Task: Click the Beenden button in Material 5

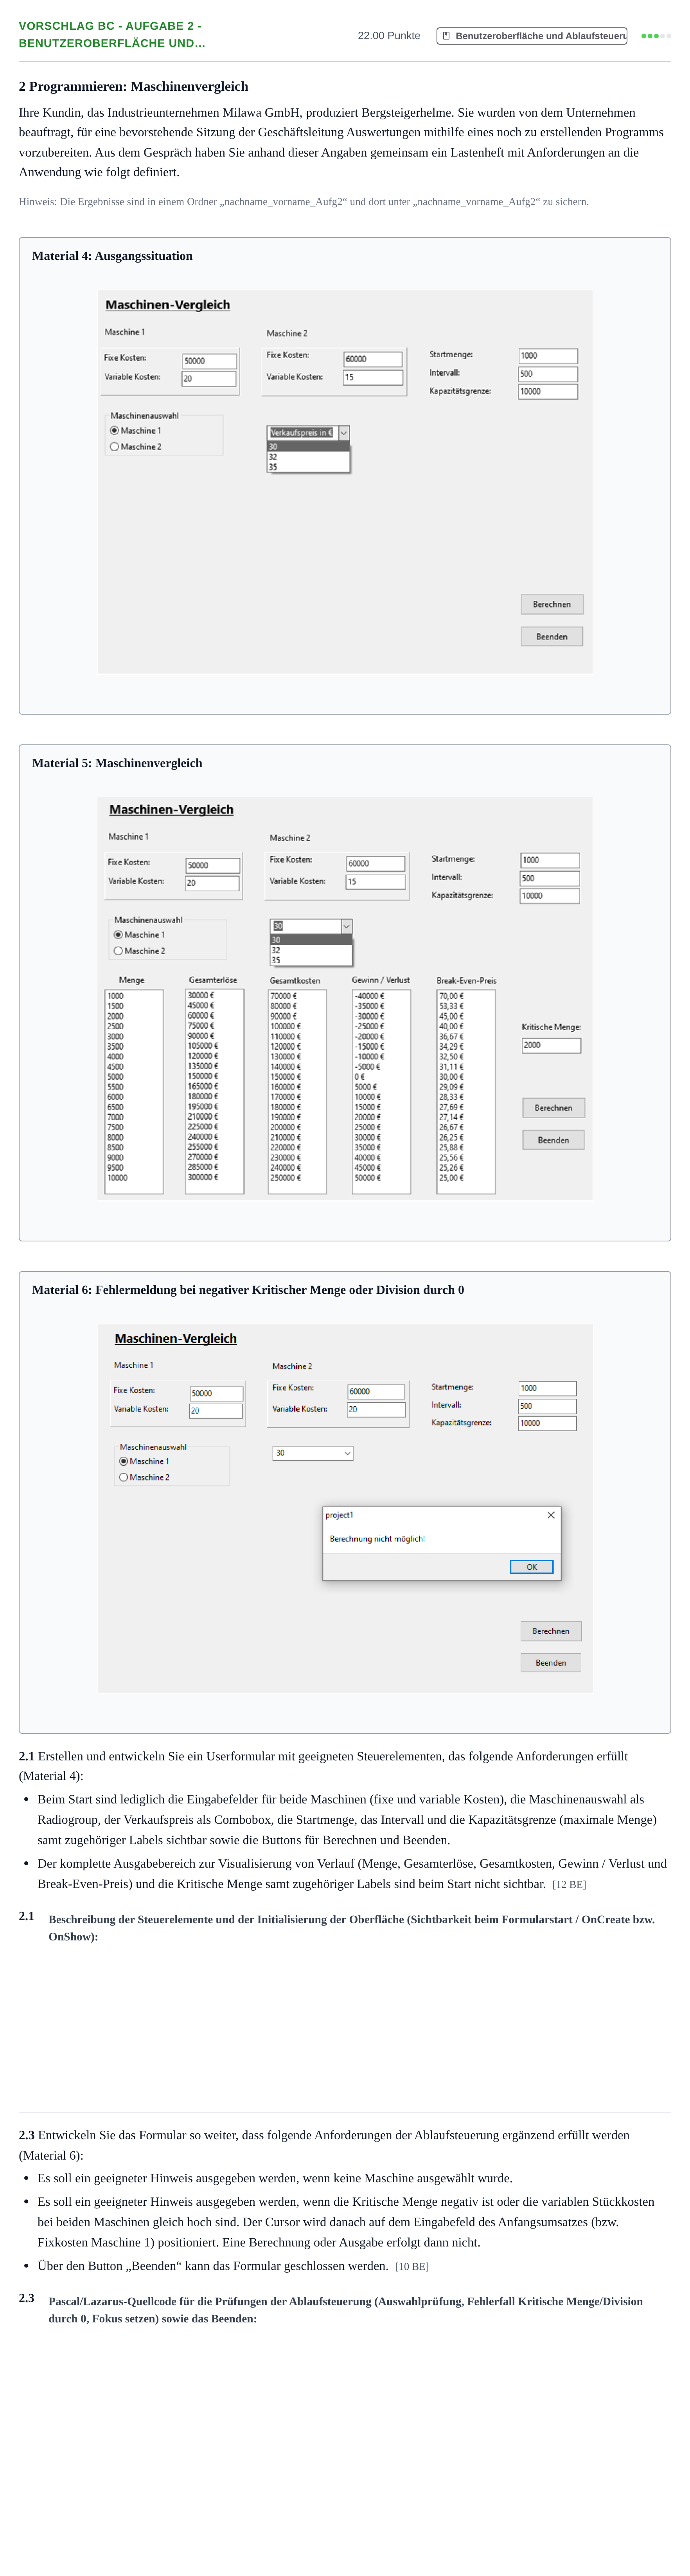Action: click(x=553, y=1140)
